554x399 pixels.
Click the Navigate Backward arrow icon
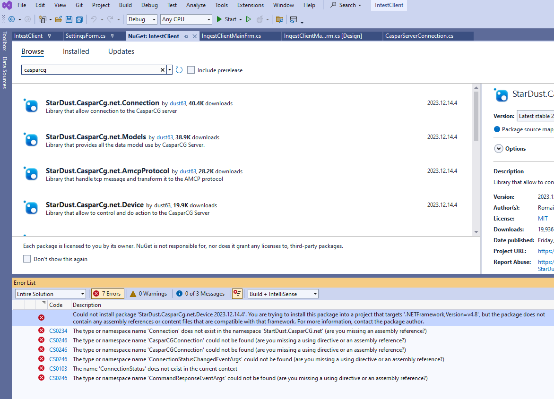(x=11, y=19)
